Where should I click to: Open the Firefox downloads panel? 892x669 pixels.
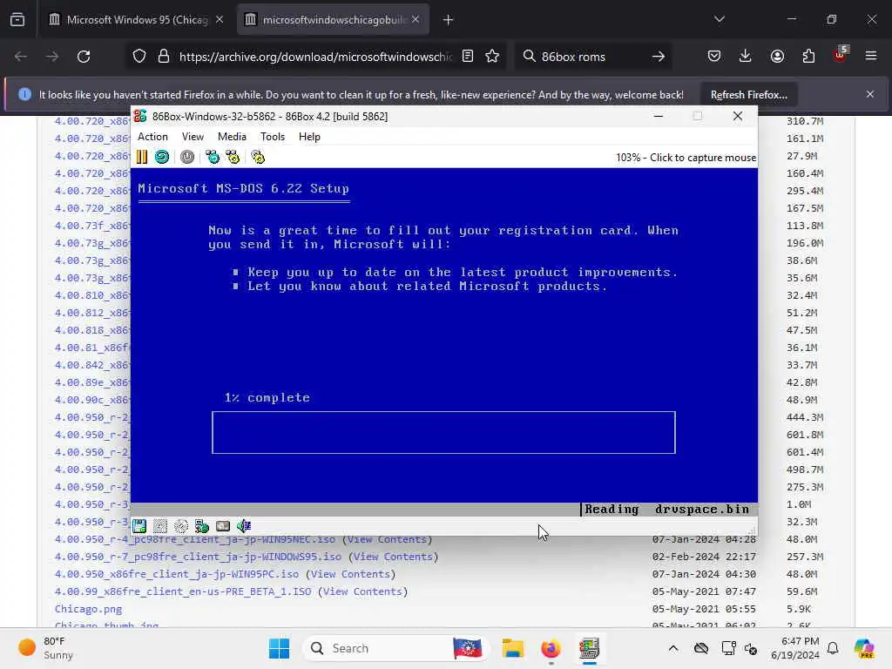(746, 57)
